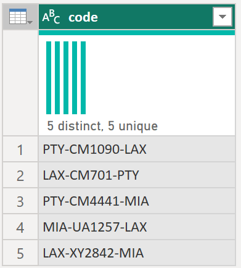Select row number 4 header
The image size is (241, 268).
pos(20,227)
